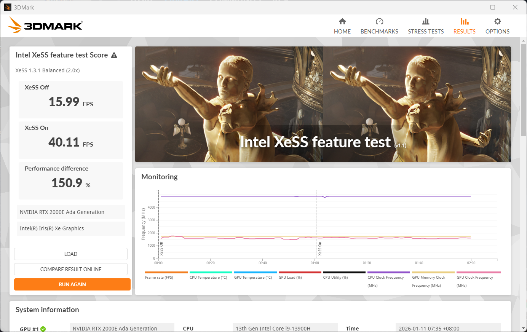Click the GPU Memory Clock yellow swatch

pos(433,272)
